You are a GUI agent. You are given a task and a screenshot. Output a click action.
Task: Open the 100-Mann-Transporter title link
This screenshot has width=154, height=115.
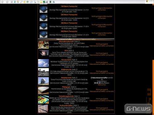[x=69, y=6]
